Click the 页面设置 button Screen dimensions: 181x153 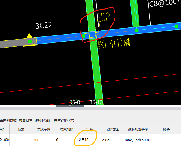coord(26,120)
